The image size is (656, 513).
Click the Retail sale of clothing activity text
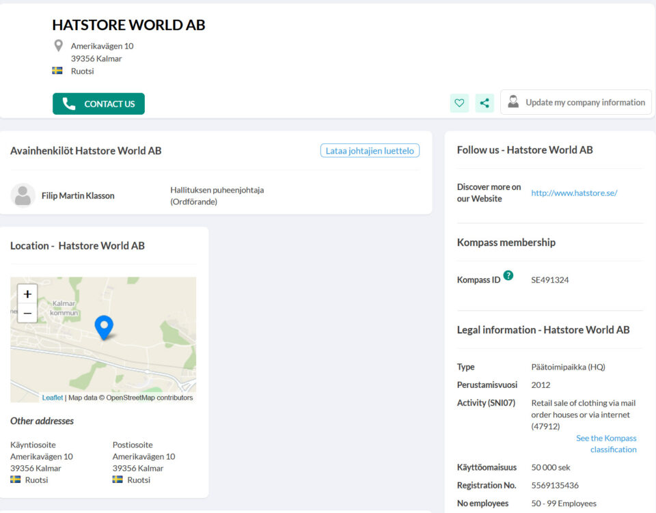(583, 415)
